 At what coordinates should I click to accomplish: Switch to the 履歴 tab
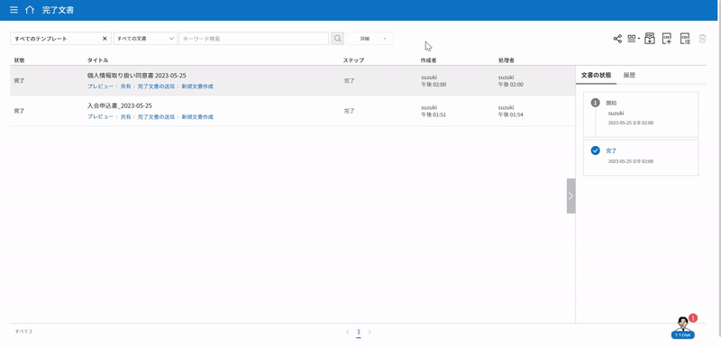[629, 75]
